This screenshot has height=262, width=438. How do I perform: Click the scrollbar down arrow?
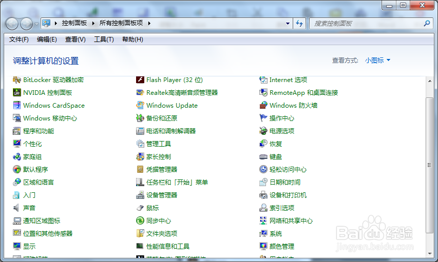[x=430, y=254]
